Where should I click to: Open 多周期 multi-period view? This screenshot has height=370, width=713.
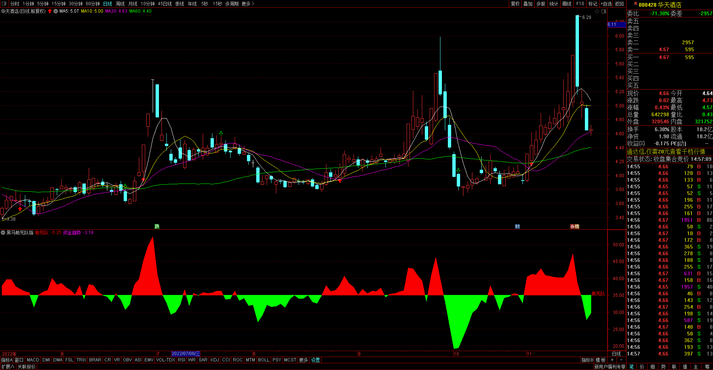232,4
